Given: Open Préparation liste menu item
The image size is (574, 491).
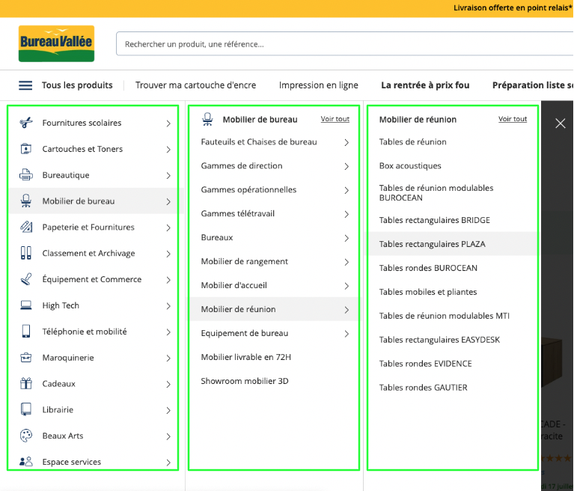Looking at the screenshot, I should (x=533, y=85).
